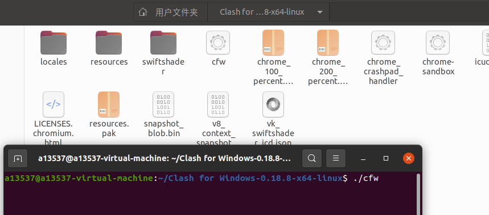Select LICENSES.chromium.html file
Viewport: 489px width, 215px height.
tap(54, 104)
